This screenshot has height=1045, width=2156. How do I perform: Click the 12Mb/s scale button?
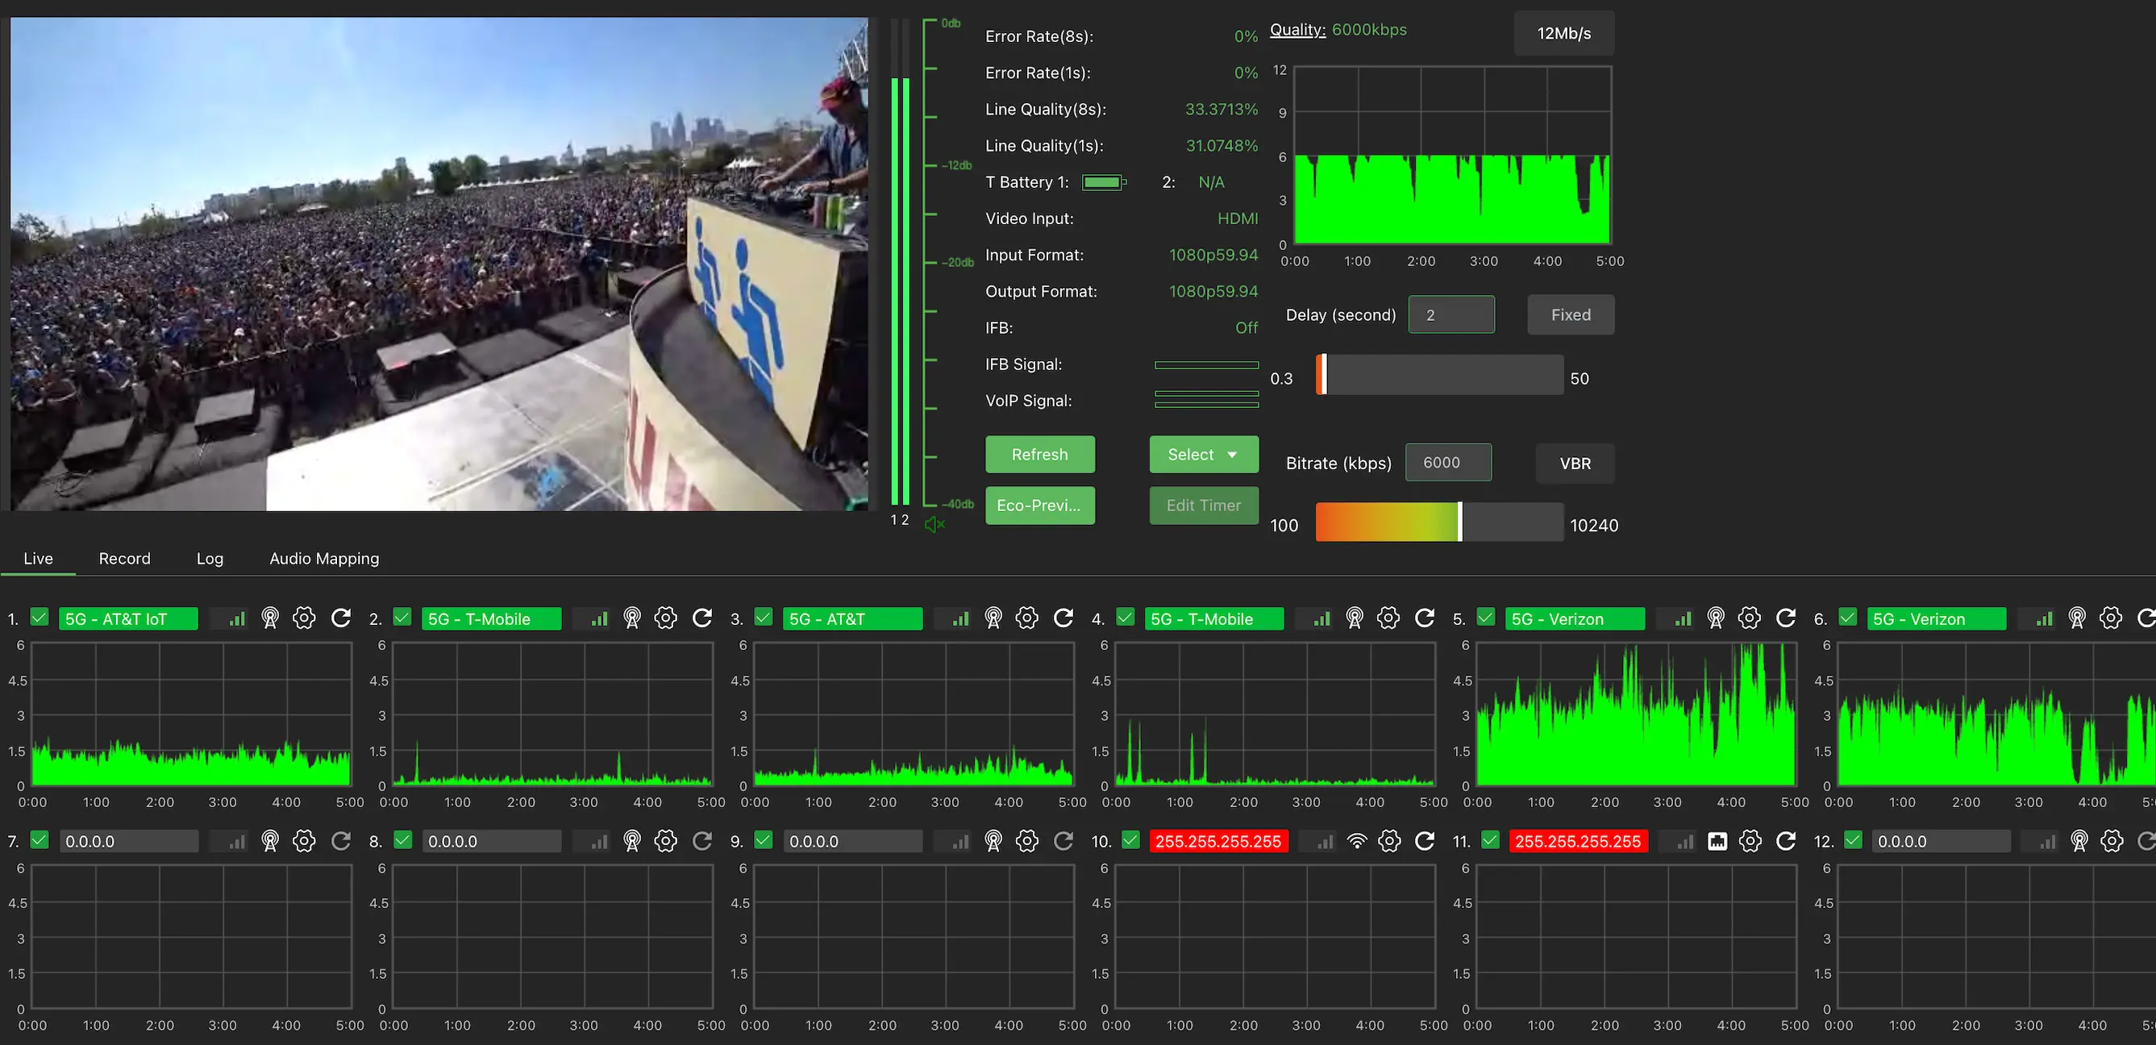point(1563,34)
